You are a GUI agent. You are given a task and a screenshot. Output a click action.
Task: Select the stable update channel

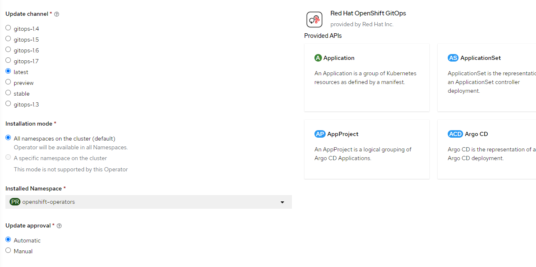pos(8,93)
